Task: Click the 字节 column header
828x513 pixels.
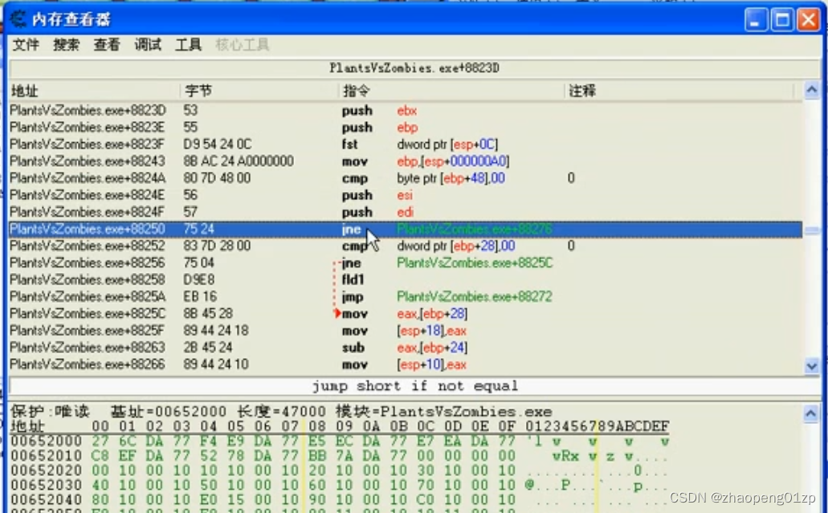Action: pos(259,91)
